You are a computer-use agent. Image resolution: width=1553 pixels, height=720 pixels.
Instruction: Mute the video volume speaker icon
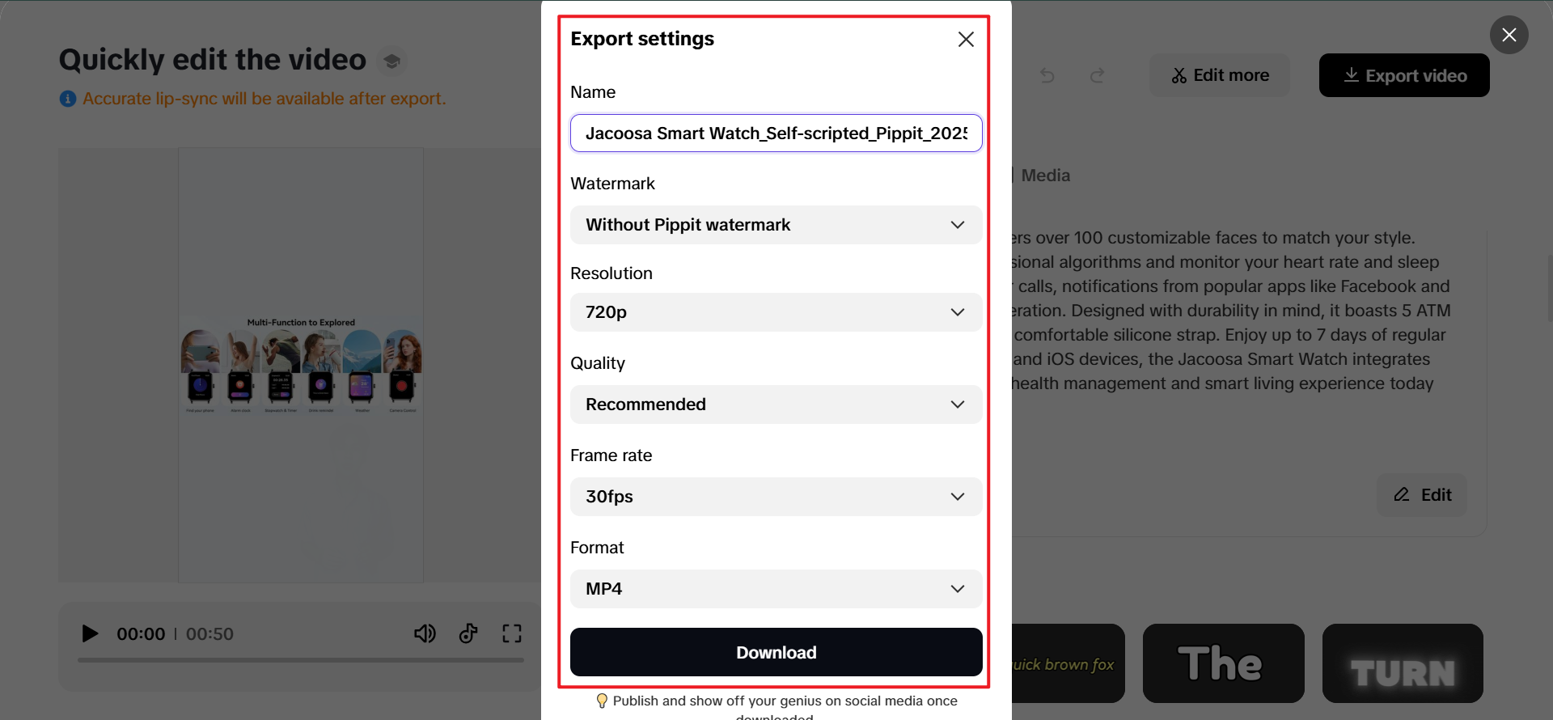(425, 633)
